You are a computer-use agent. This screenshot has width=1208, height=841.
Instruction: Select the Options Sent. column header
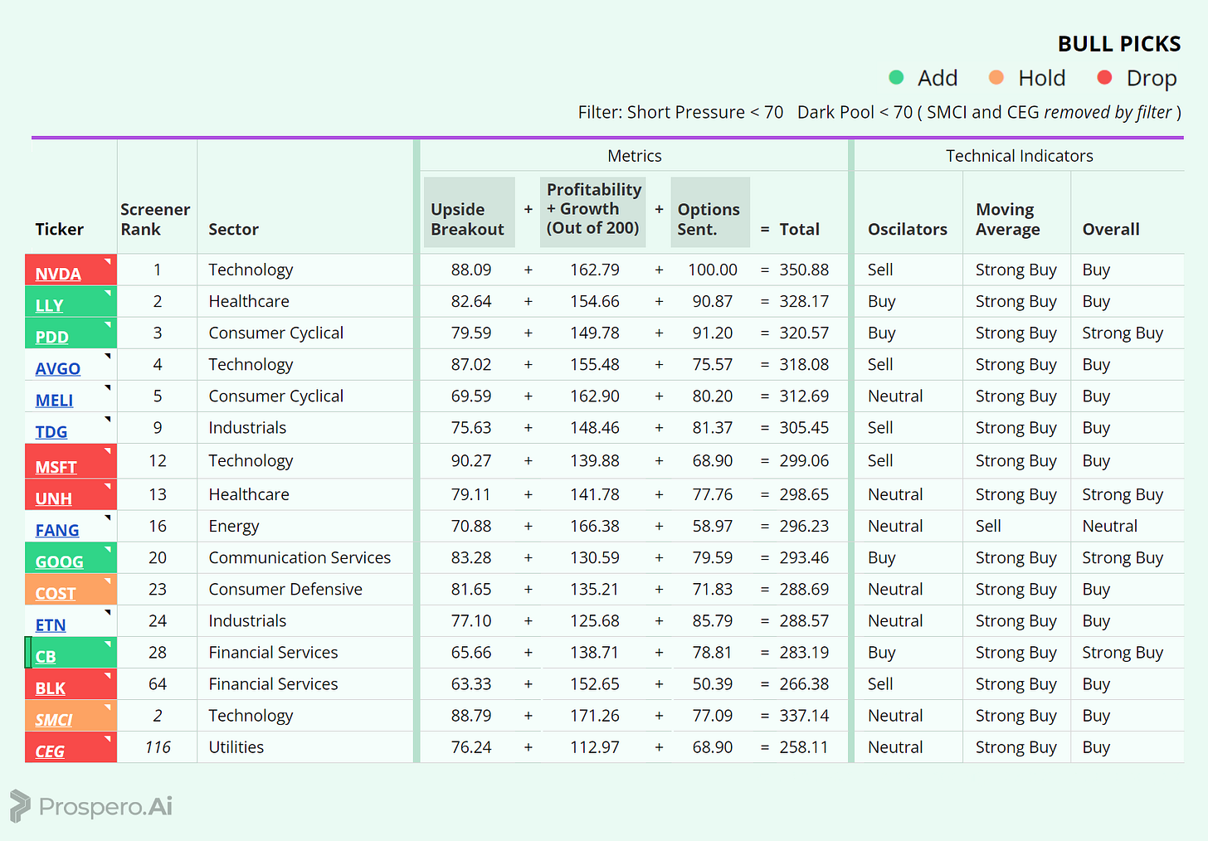click(x=710, y=212)
